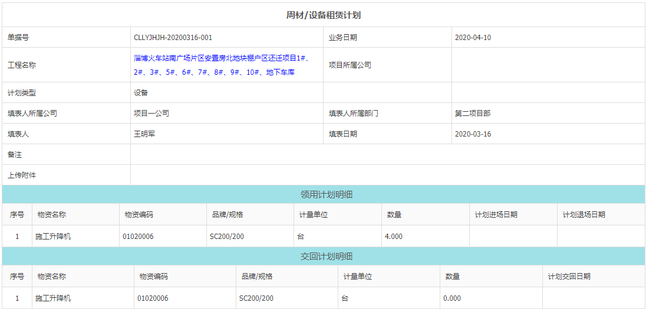This screenshot has width=646, height=309.
Task: Click the 计划类型 label
Action: pyautogui.click(x=22, y=92)
